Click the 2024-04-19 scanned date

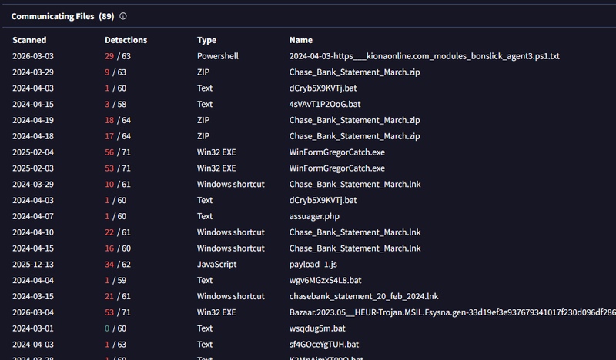[x=33, y=120]
